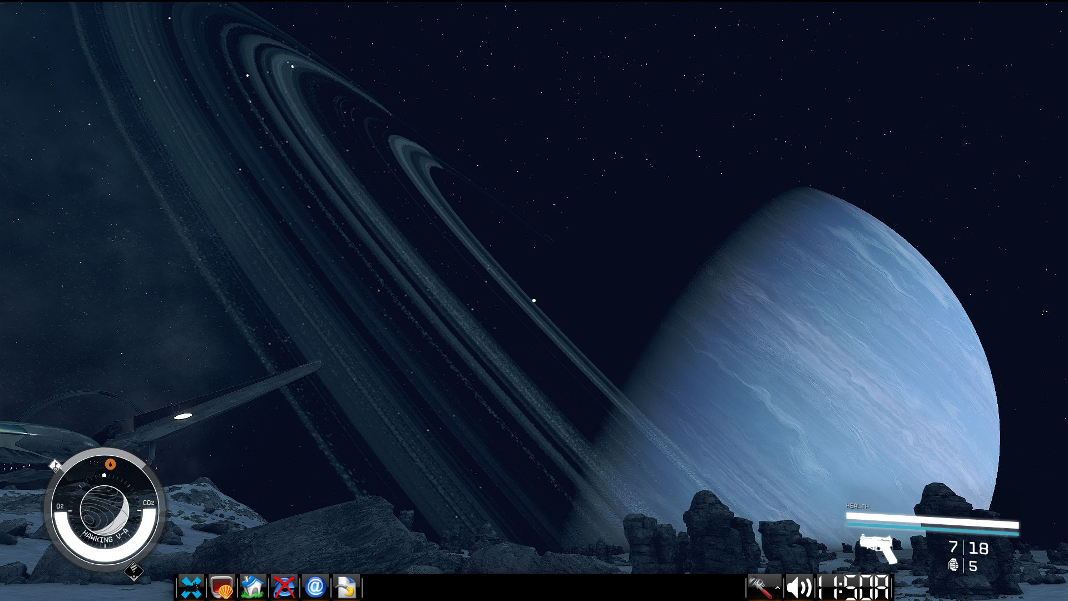Click the CO2 label on the watch
The height and width of the screenshot is (601, 1068).
149,503
